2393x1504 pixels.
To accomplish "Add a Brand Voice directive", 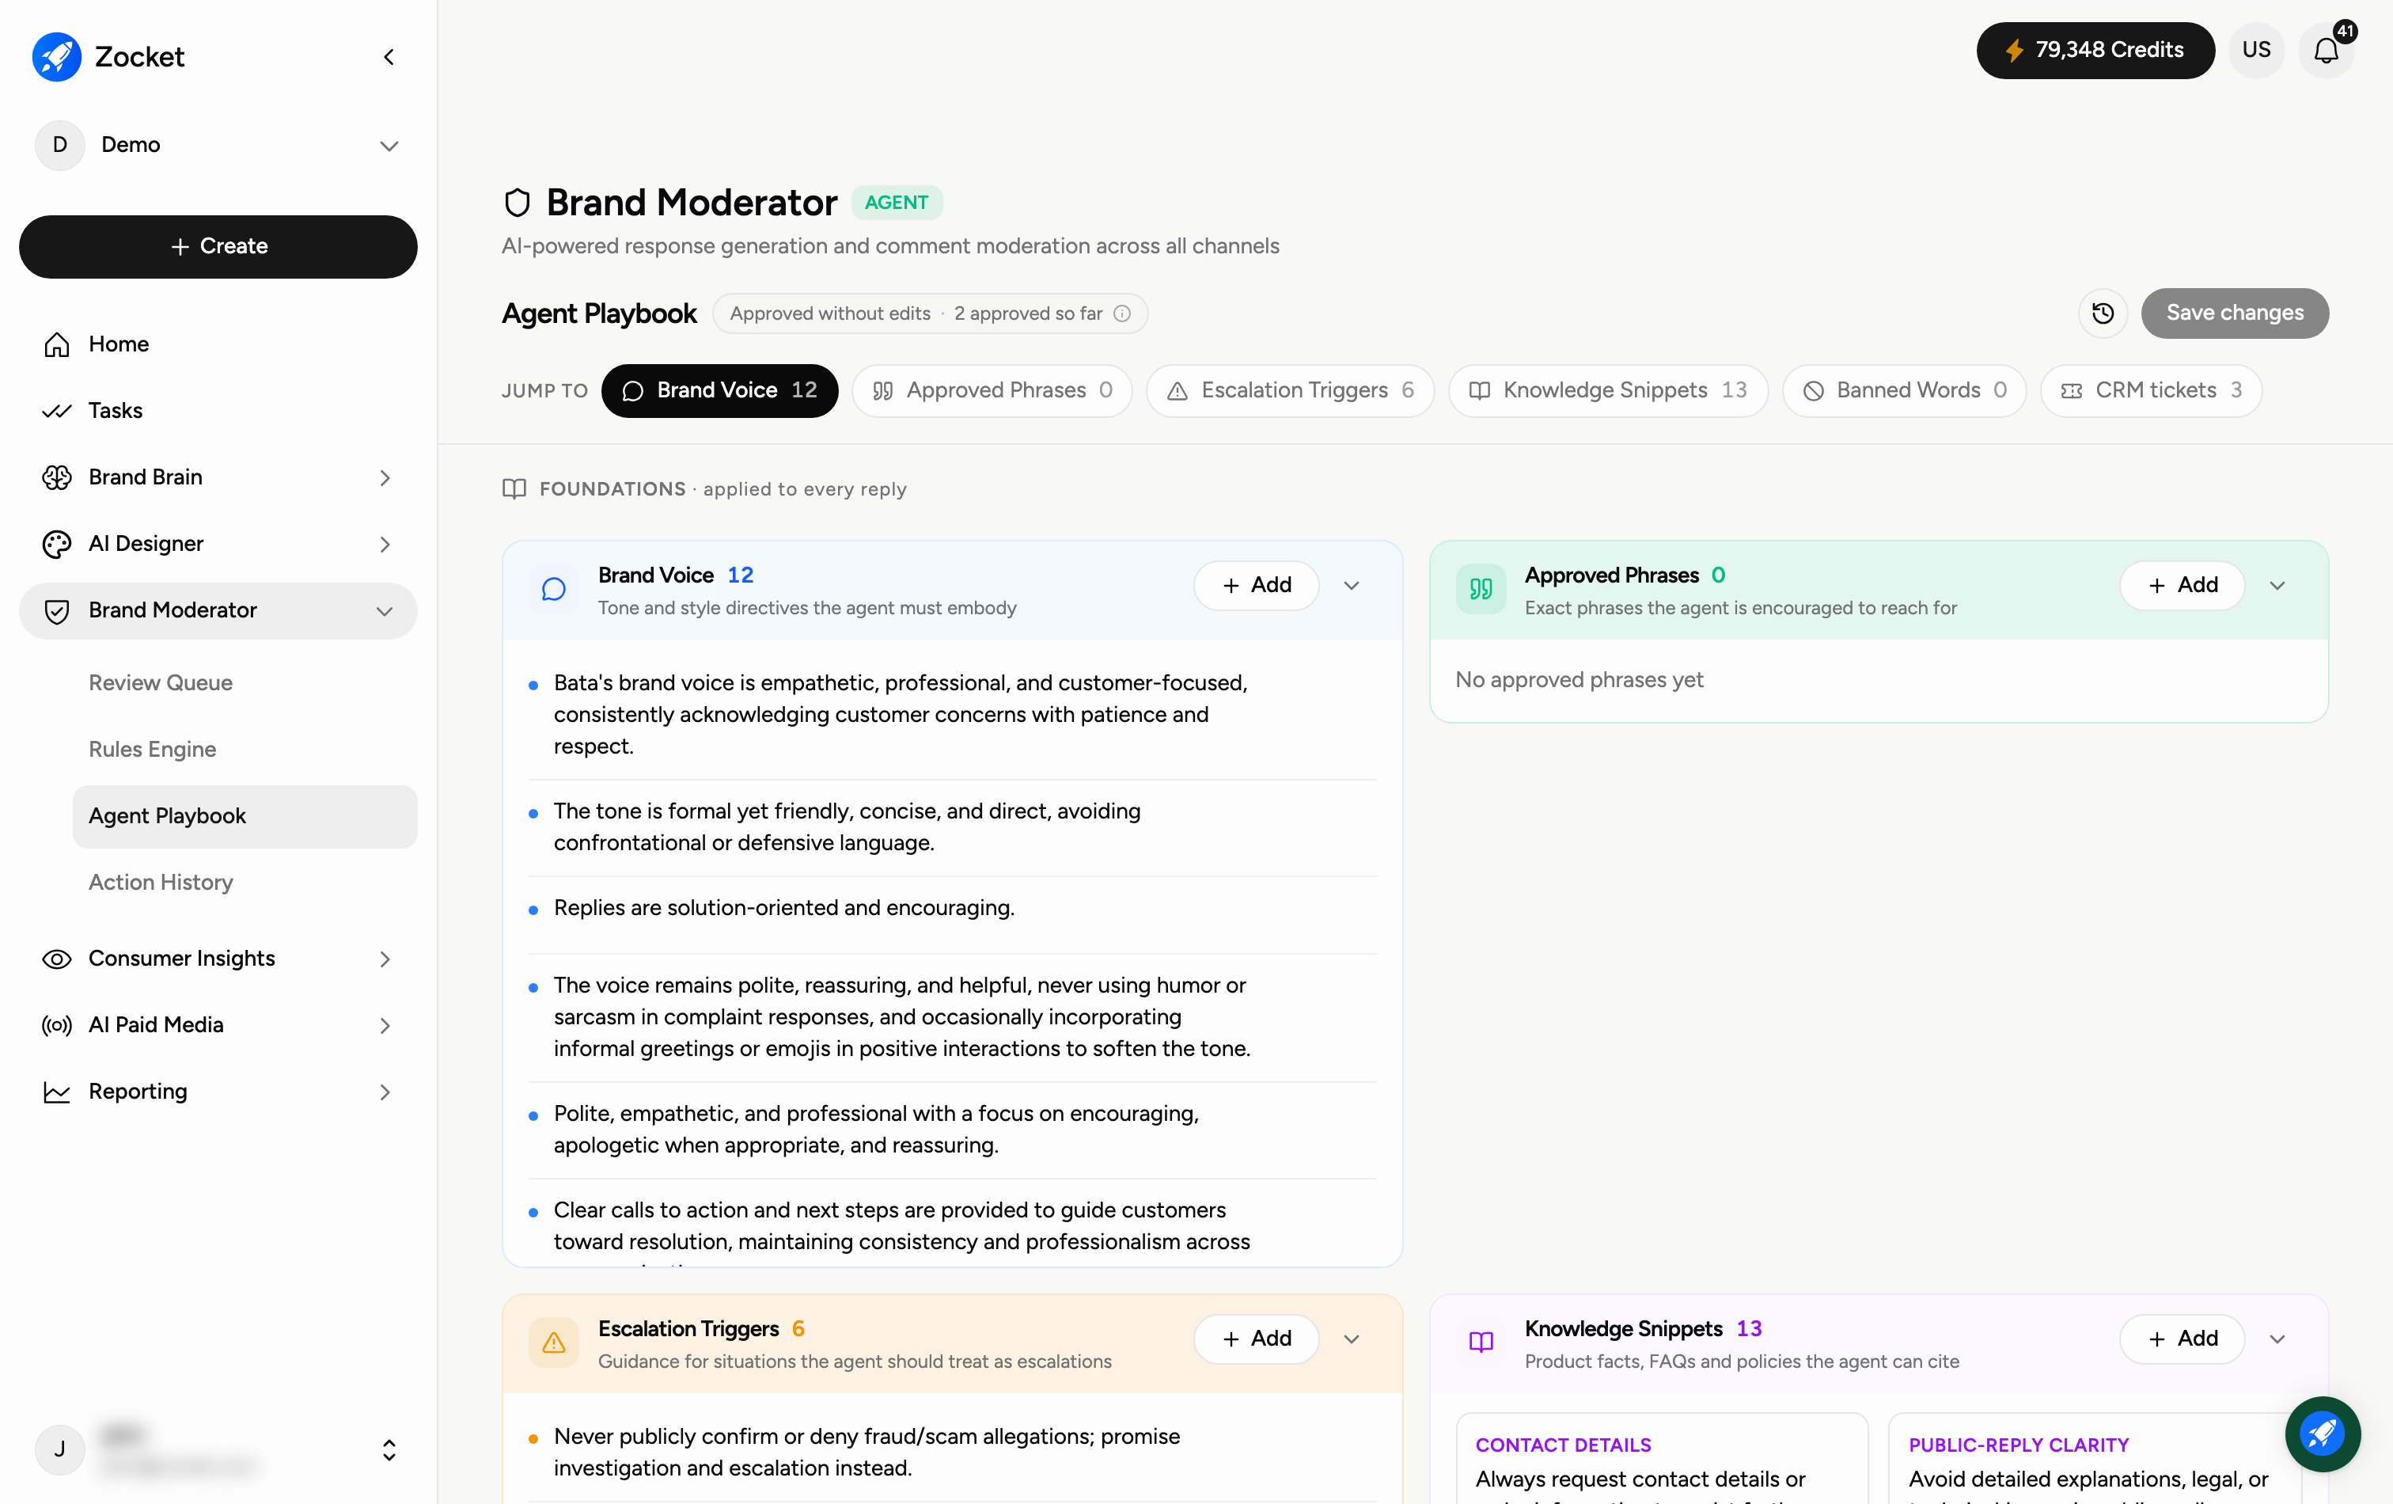I will (x=1256, y=586).
